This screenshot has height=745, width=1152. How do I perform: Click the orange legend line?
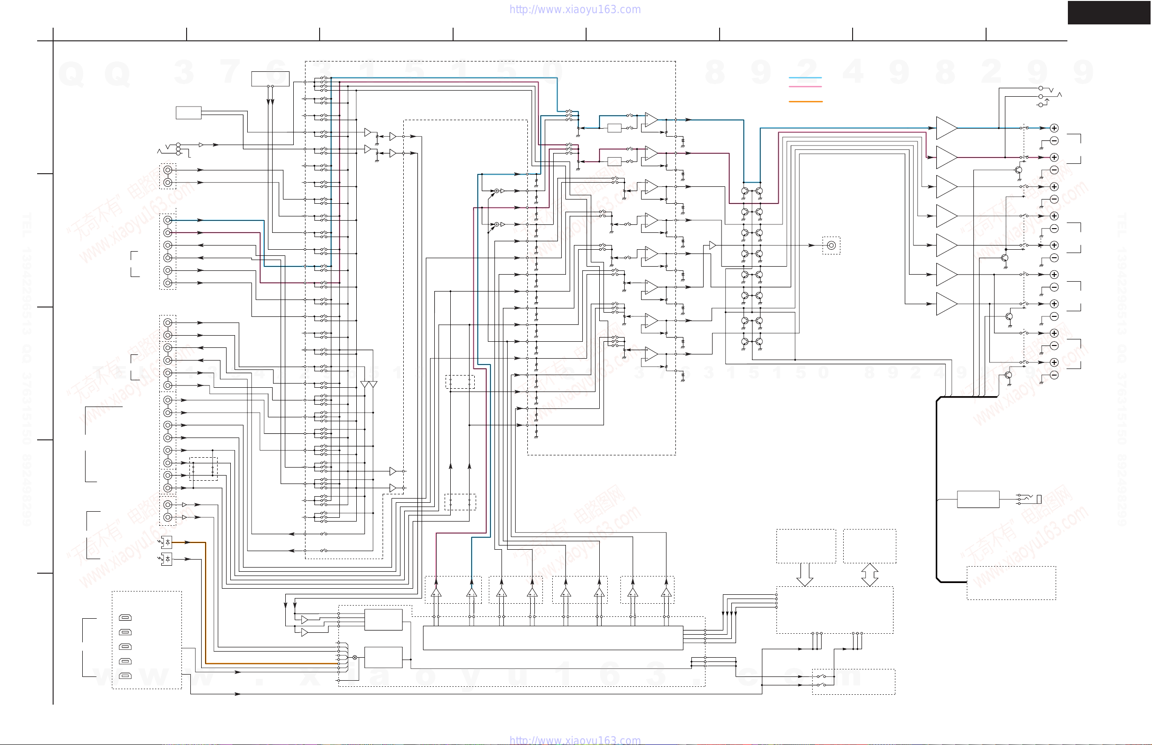pyautogui.click(x=806, y=101)
